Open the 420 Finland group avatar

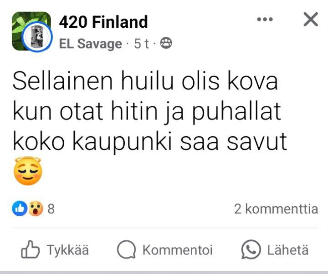pyautogui.click(x=31, y=31)
